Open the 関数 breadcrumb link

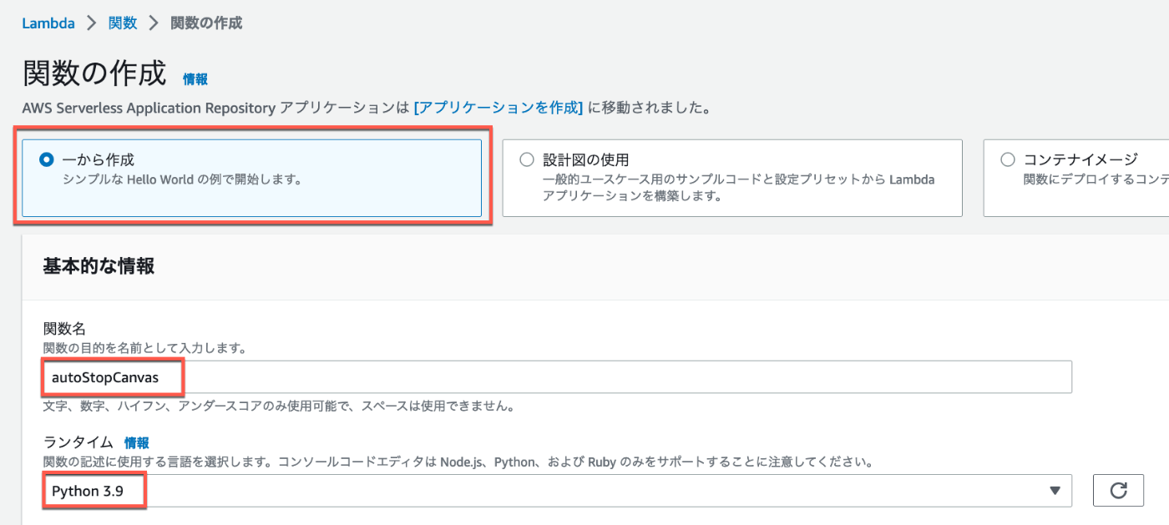(x=122, y=23)
